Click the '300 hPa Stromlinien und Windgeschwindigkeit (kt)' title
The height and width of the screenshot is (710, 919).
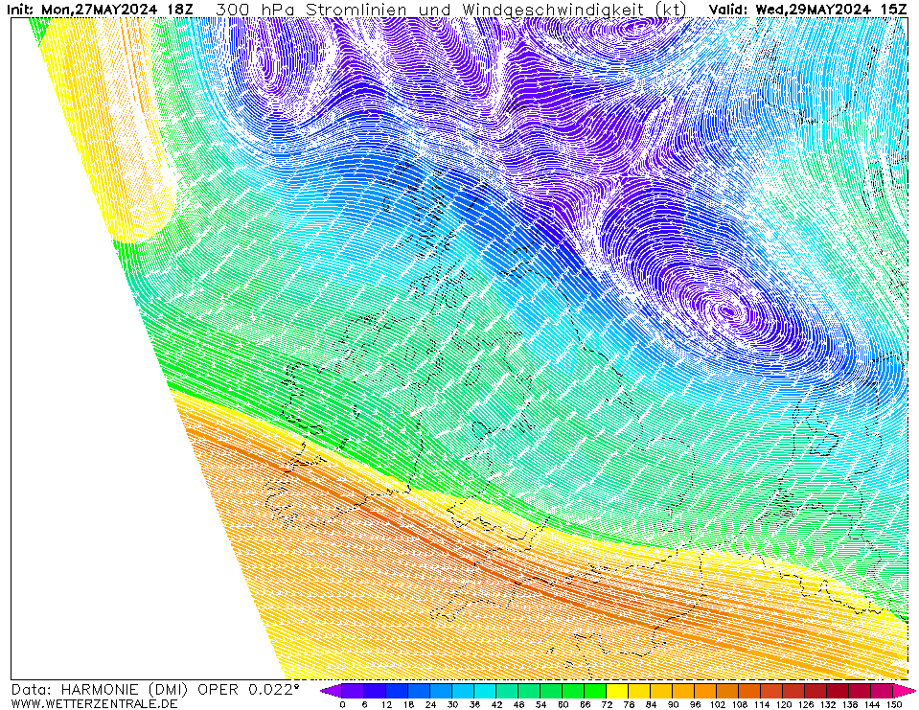[451, 10]
